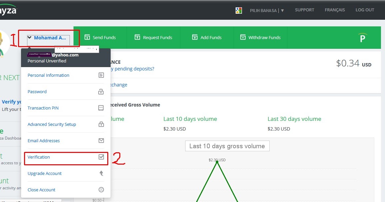
Task: Click the Received Gross Volume heading
Action: tap(135, 105)
